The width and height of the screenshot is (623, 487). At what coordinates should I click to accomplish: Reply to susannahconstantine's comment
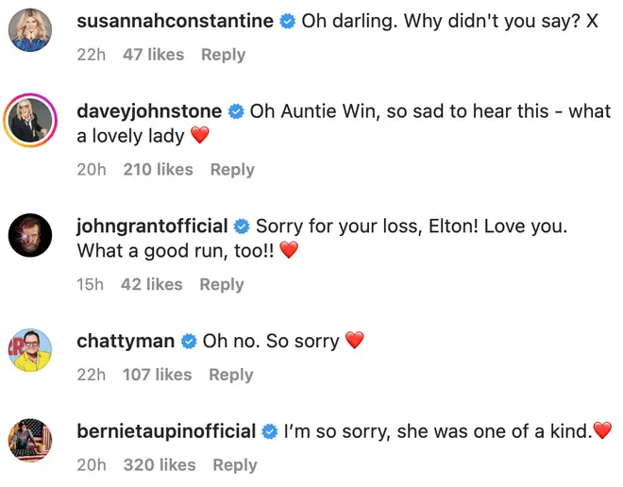coord(224,55)
